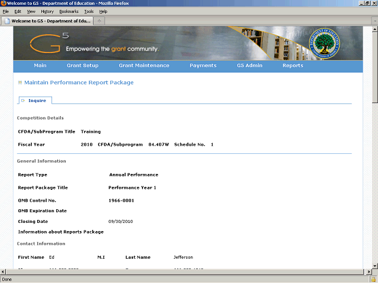Open G5 Admin navigation item
The height and width of the screenshot is (283, 378).
point(249,65)
